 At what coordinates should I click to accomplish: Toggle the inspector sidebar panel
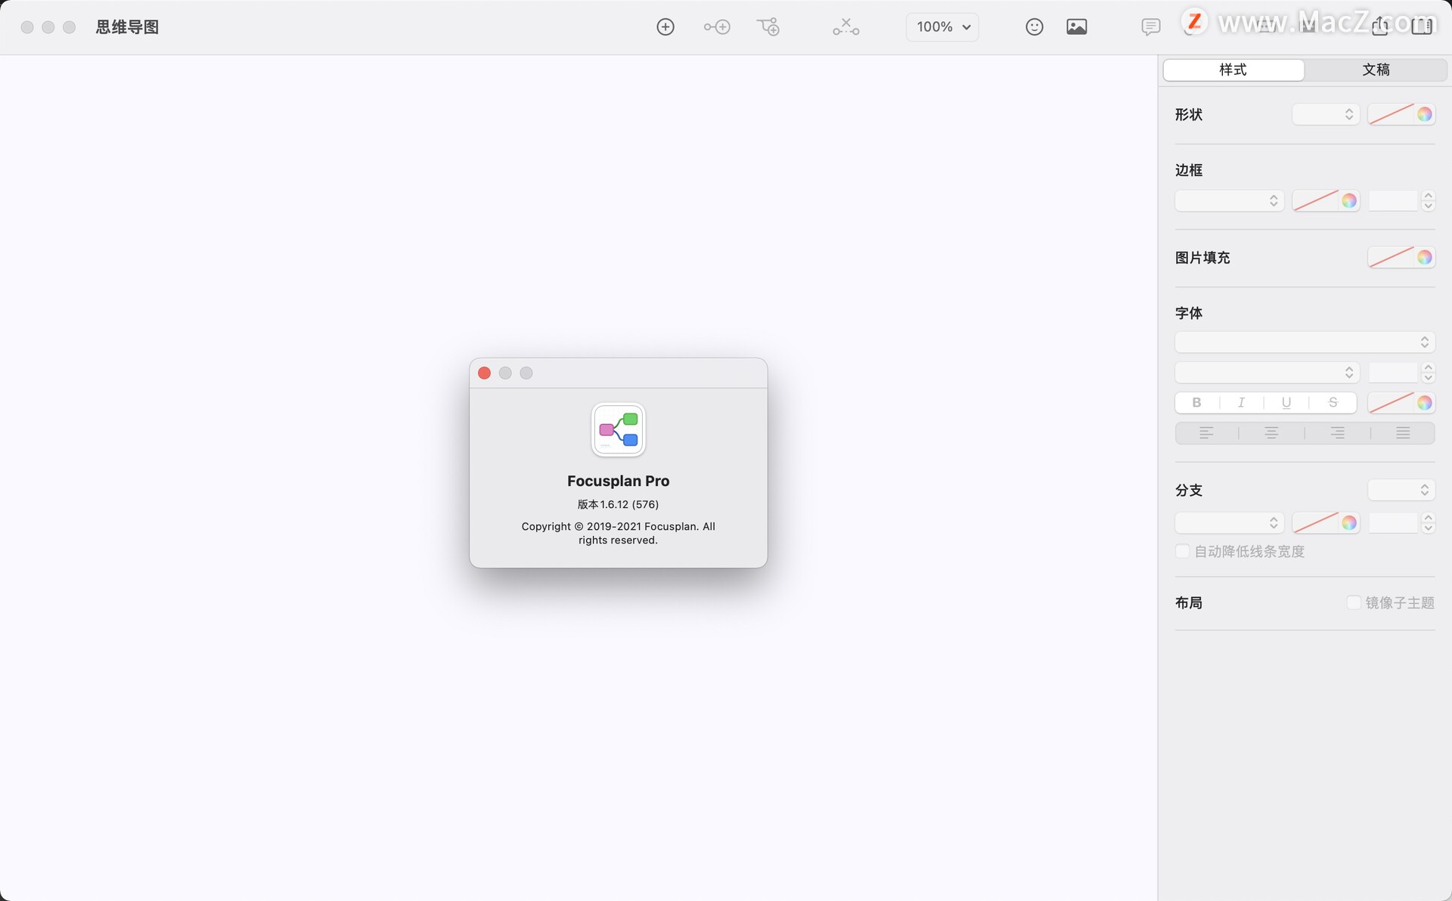coord(1422,27)
